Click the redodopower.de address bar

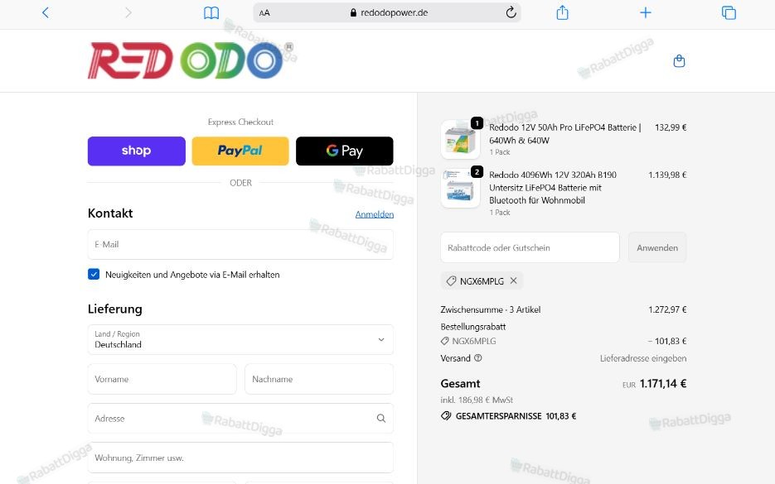387,13
